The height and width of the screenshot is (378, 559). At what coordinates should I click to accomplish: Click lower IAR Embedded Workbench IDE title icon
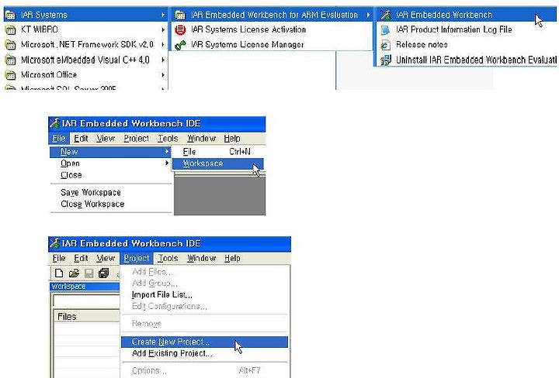click(x=54, y=243)
